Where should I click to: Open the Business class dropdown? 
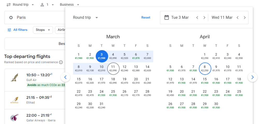coord(69,5)
